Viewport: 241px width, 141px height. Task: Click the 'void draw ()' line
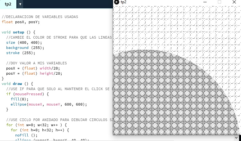point(17,84)
